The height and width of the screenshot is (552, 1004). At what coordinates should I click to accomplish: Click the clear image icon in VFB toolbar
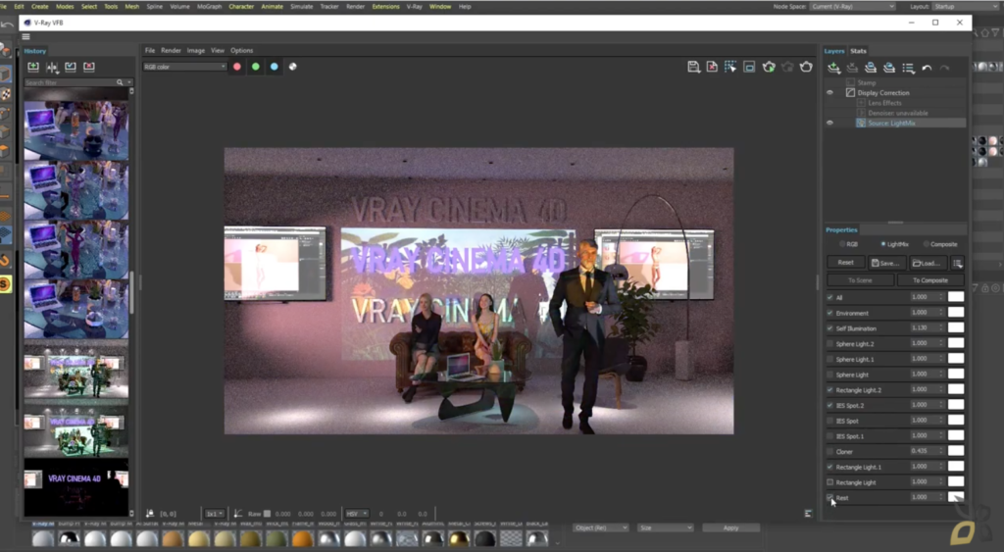(712, 67)
